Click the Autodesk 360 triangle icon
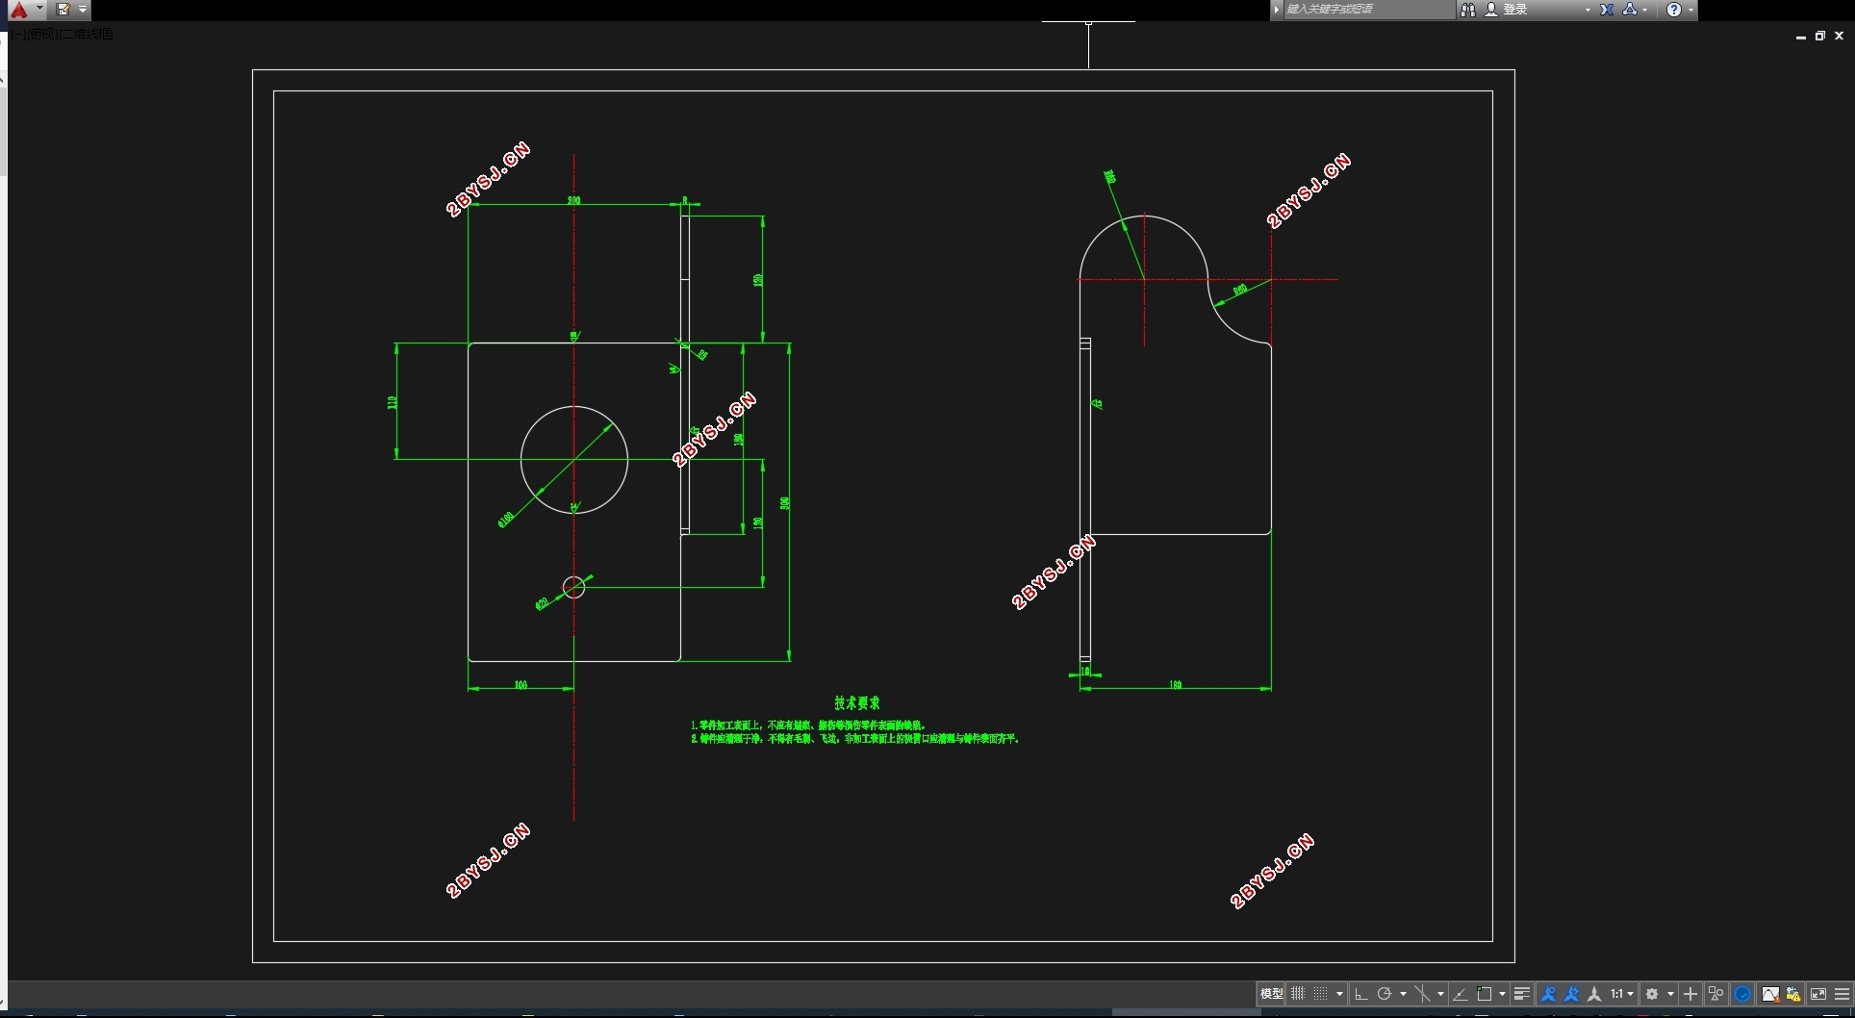The image size is (1855, 1018). click(x=1629, y=10)
